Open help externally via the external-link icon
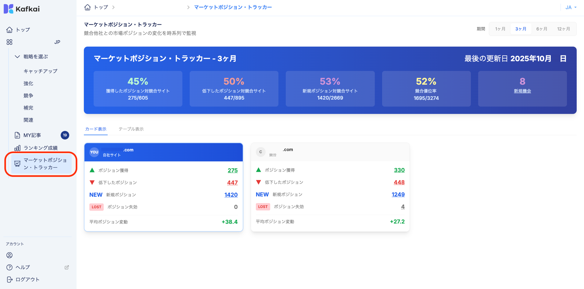This screenshot has height=289, width=584. tap(67, 267)
